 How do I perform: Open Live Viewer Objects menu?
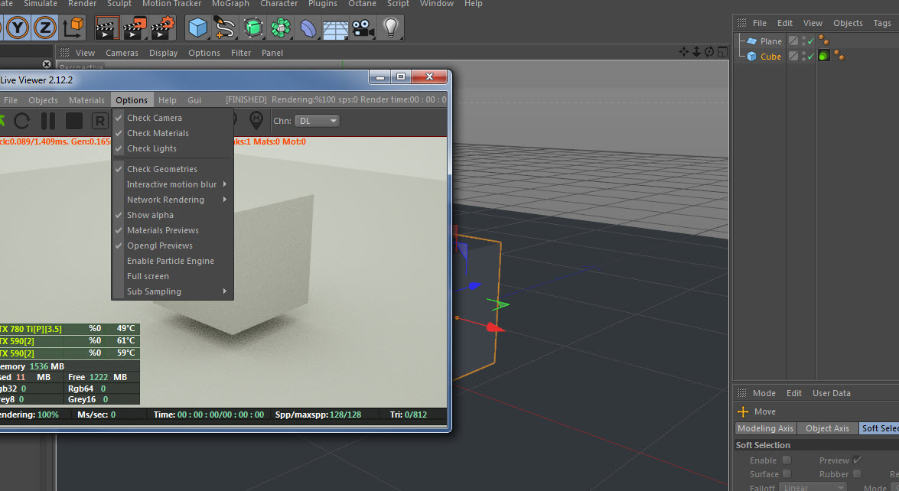pos(43,99)
